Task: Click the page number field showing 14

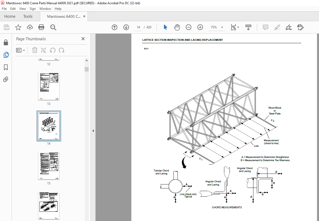Action: click(138, 27)
